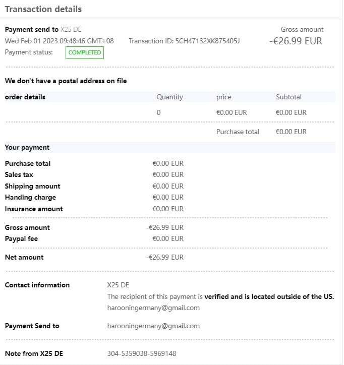Click the COMPLETED payment status badge
The height and width of the screenshot is (365, 344).
[85, 52]
